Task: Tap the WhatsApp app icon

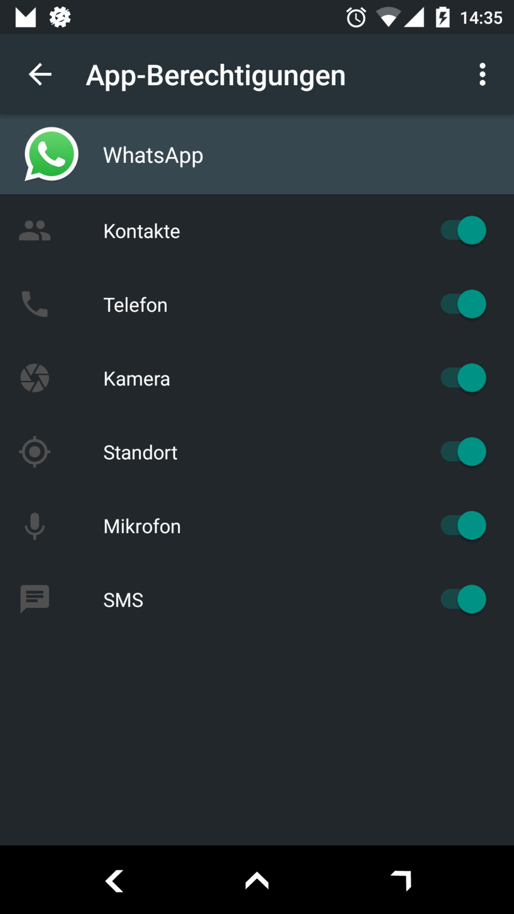Action: click(51, 154)
